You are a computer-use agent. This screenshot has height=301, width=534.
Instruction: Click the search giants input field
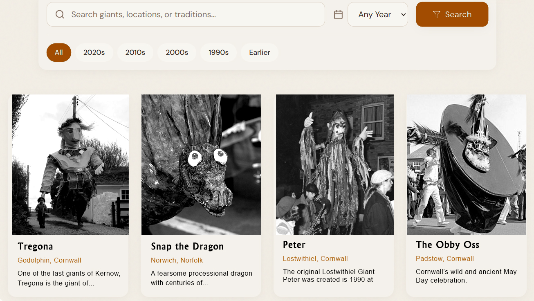point(192,15)
